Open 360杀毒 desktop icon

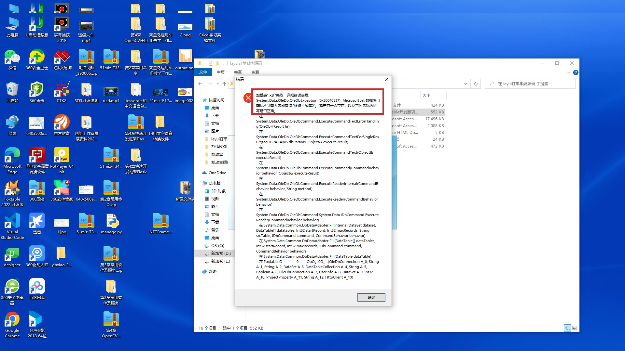(37, 93)
